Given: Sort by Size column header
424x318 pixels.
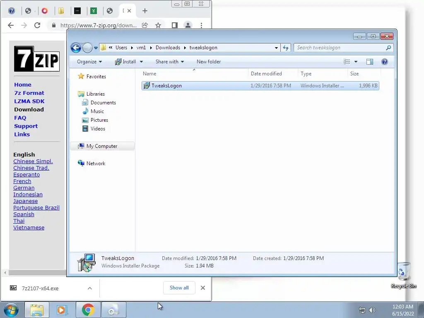Looking at the screenshot, I should [x=364, y=74].
